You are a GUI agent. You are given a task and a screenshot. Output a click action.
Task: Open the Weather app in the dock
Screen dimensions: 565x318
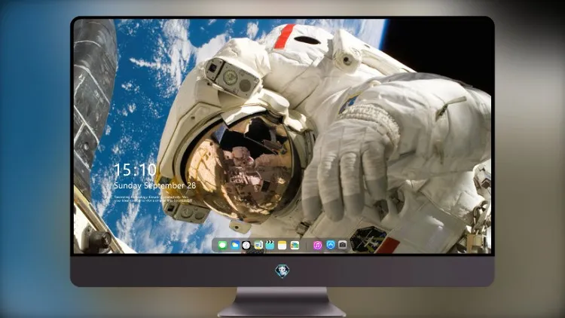click(x=234, y=246)
